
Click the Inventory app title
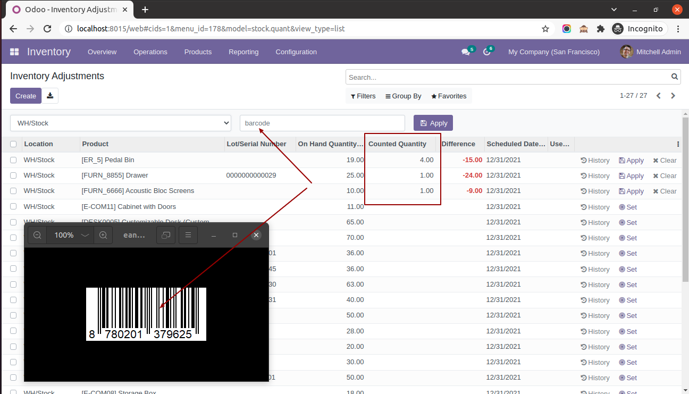(49, 52)
